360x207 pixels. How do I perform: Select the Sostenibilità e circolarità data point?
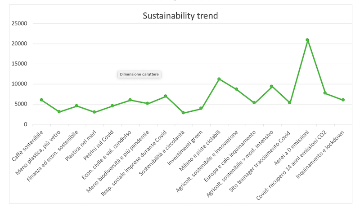point(183,113)
